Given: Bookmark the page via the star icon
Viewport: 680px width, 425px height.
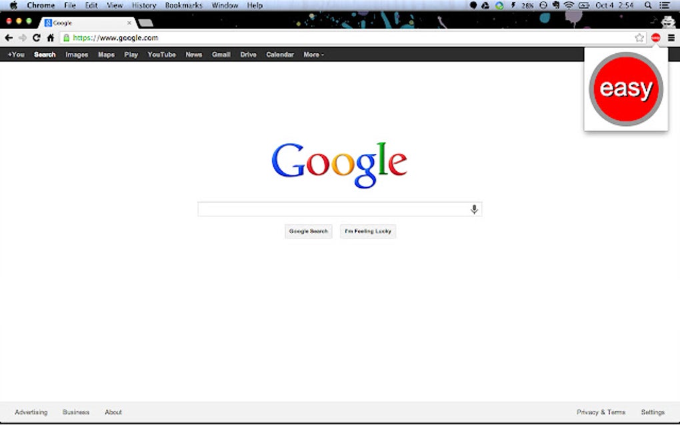Looking at the screenshot, I should pos(639,38).
